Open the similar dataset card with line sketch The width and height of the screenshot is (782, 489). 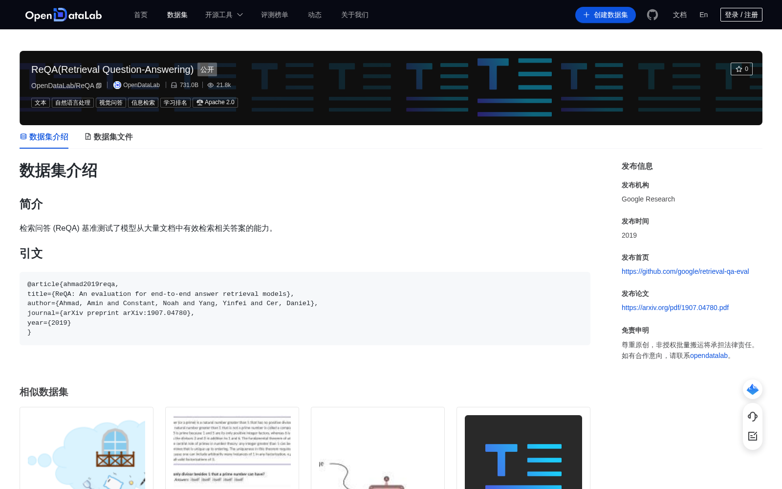pyautogui.click(x=378, y=448)
